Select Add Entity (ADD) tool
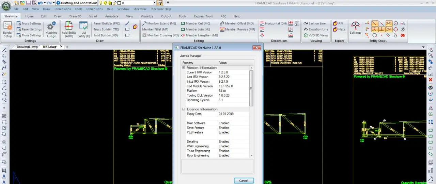 tap(69, 29)
